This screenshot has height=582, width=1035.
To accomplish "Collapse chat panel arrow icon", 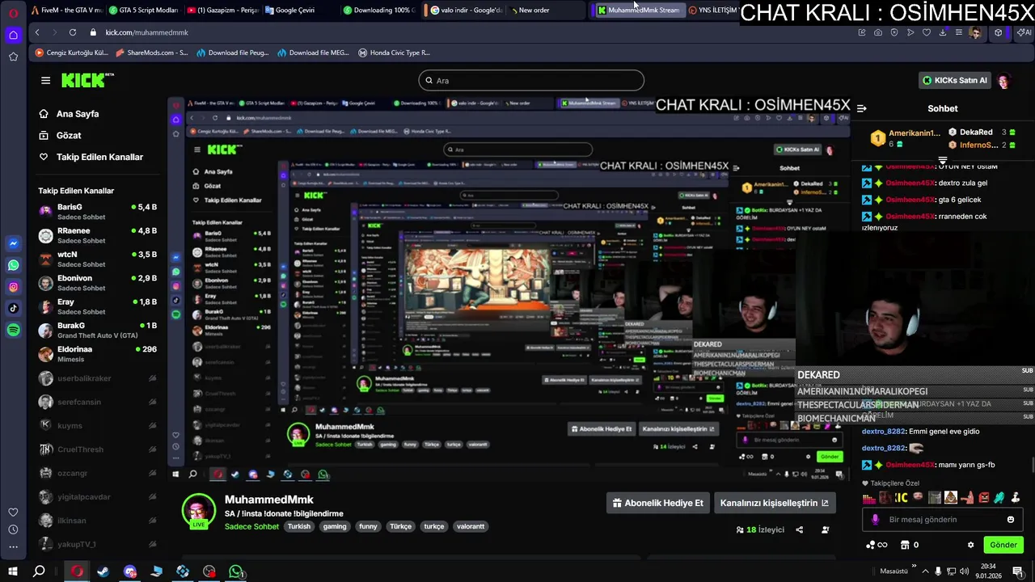I will point(862,108).
